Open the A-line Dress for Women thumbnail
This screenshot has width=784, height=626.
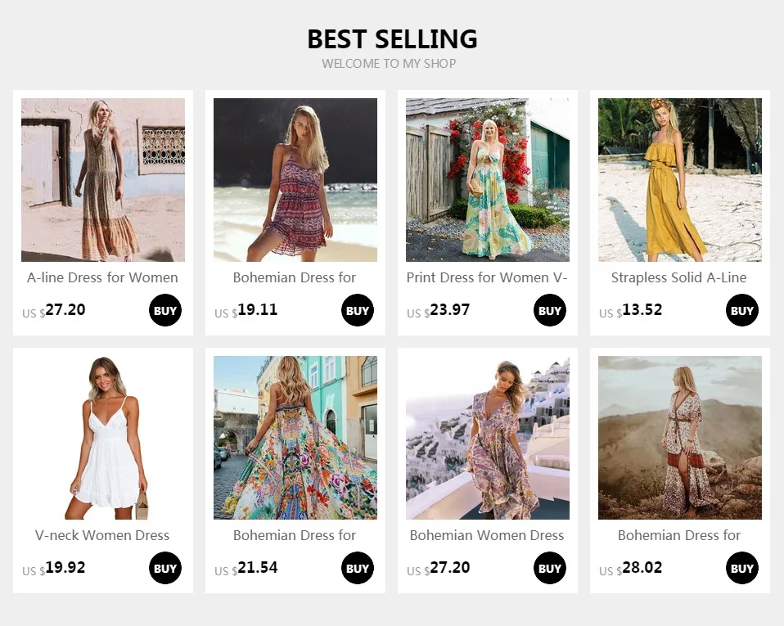click(103, 180)
